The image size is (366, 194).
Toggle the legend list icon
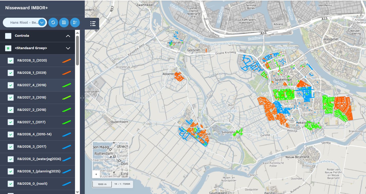point(93,24)
